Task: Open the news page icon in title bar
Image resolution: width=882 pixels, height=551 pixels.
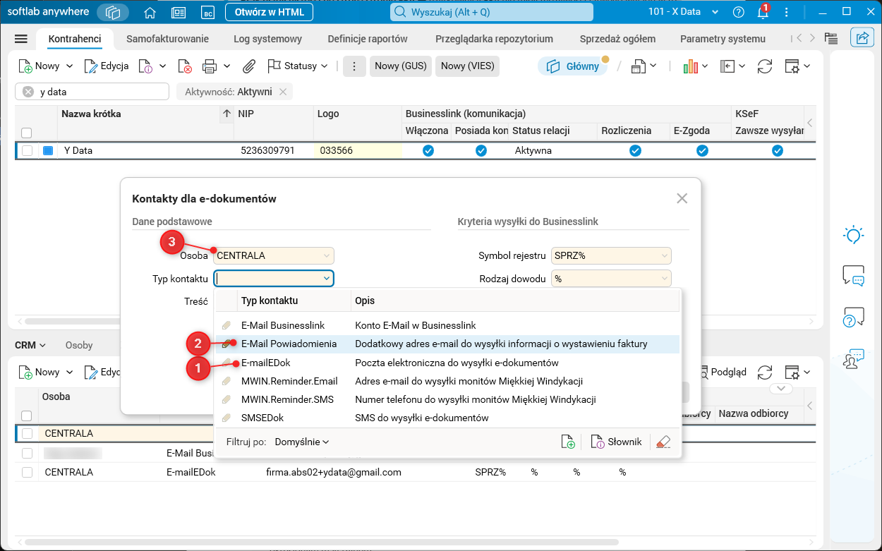Action: [179, 12]
